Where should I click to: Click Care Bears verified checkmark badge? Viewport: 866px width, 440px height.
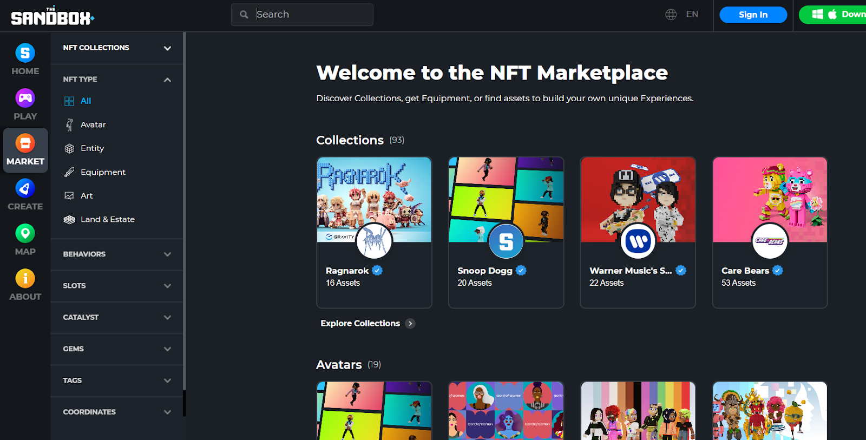[778, 271]
